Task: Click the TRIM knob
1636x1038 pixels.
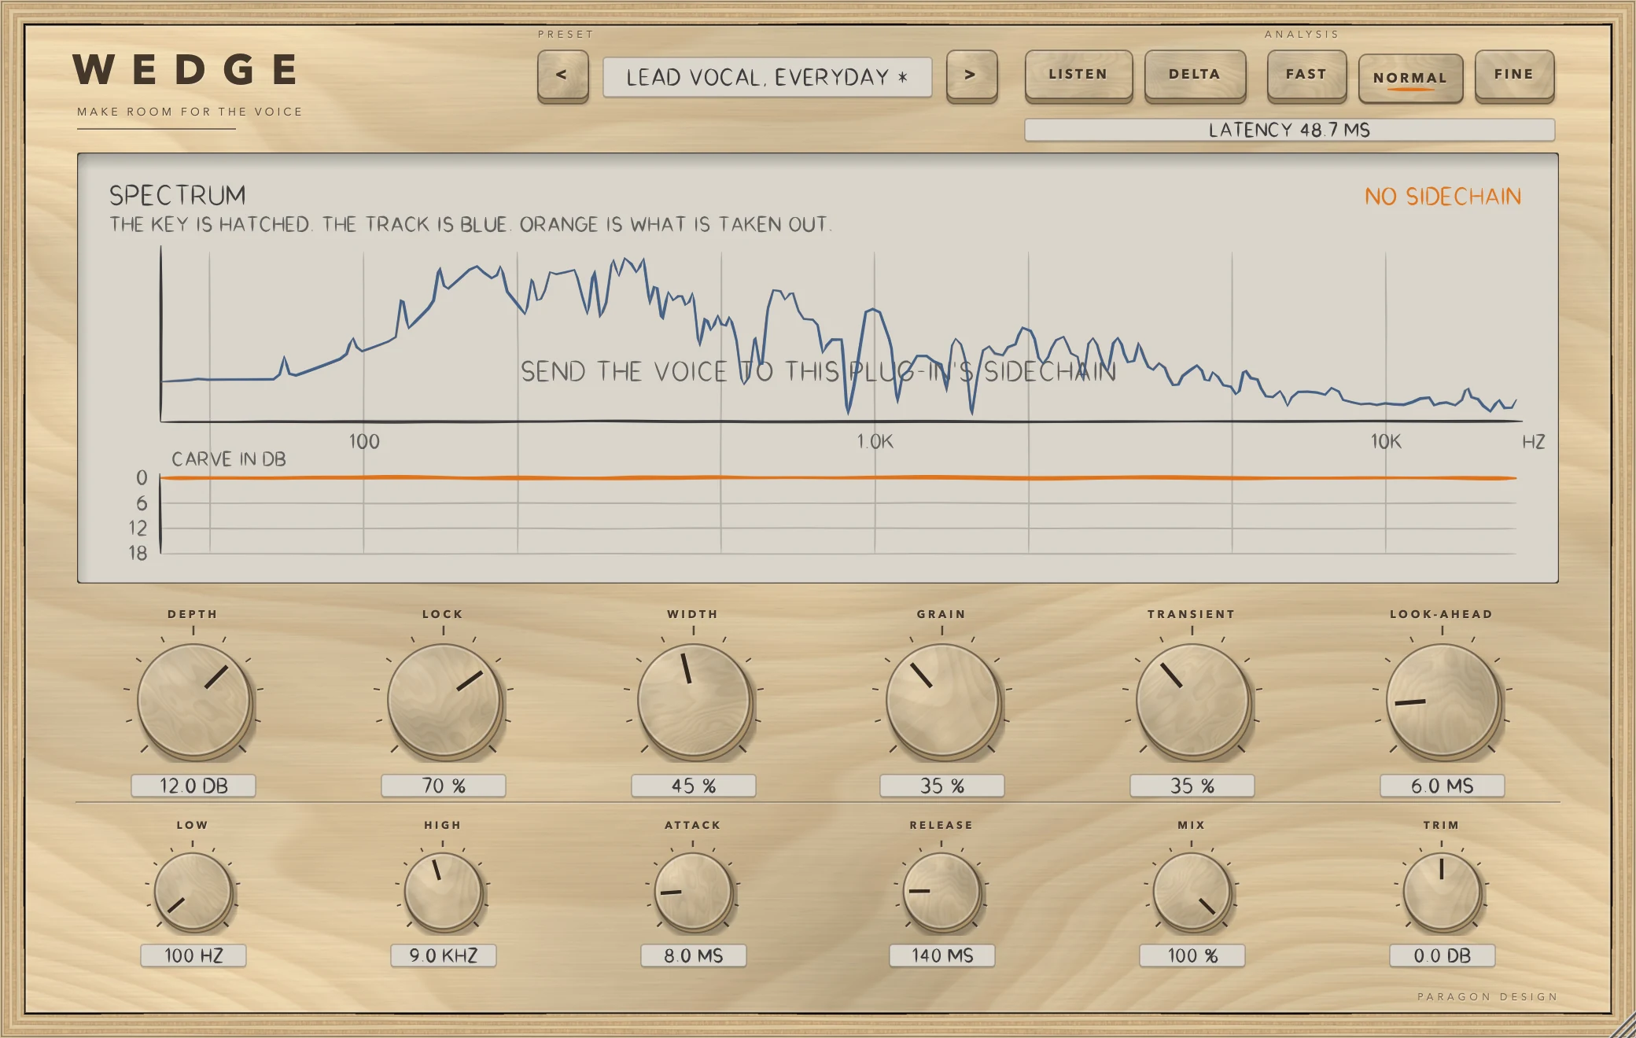Action: (1442, 892)
